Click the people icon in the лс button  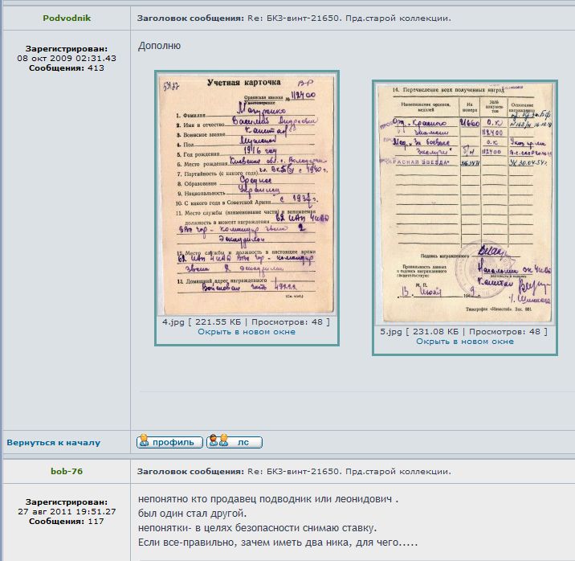click(x=215, y=442)
